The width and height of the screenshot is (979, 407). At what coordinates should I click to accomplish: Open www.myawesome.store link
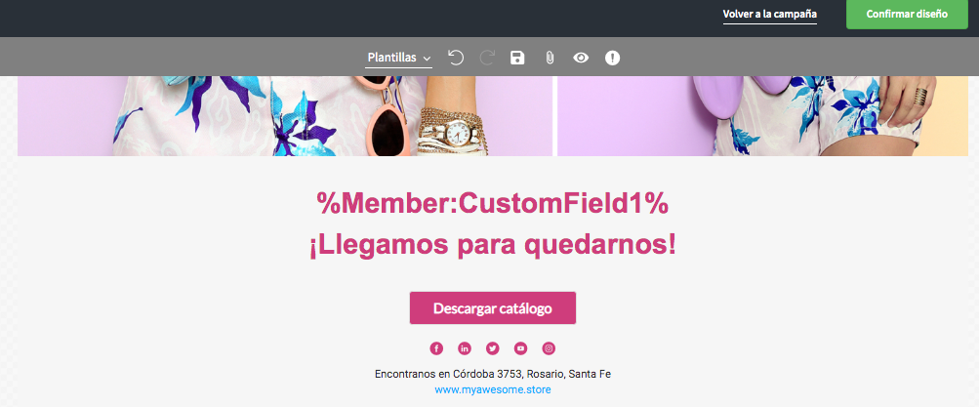(493, 390)
